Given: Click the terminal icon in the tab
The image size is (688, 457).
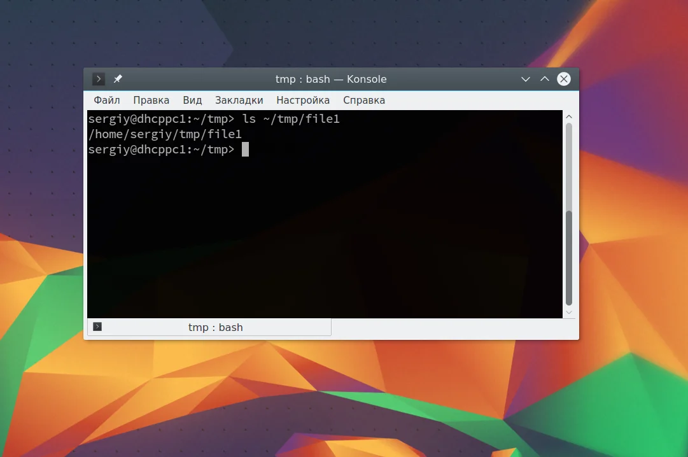Looking at the screenshot, I should point(97,327).
